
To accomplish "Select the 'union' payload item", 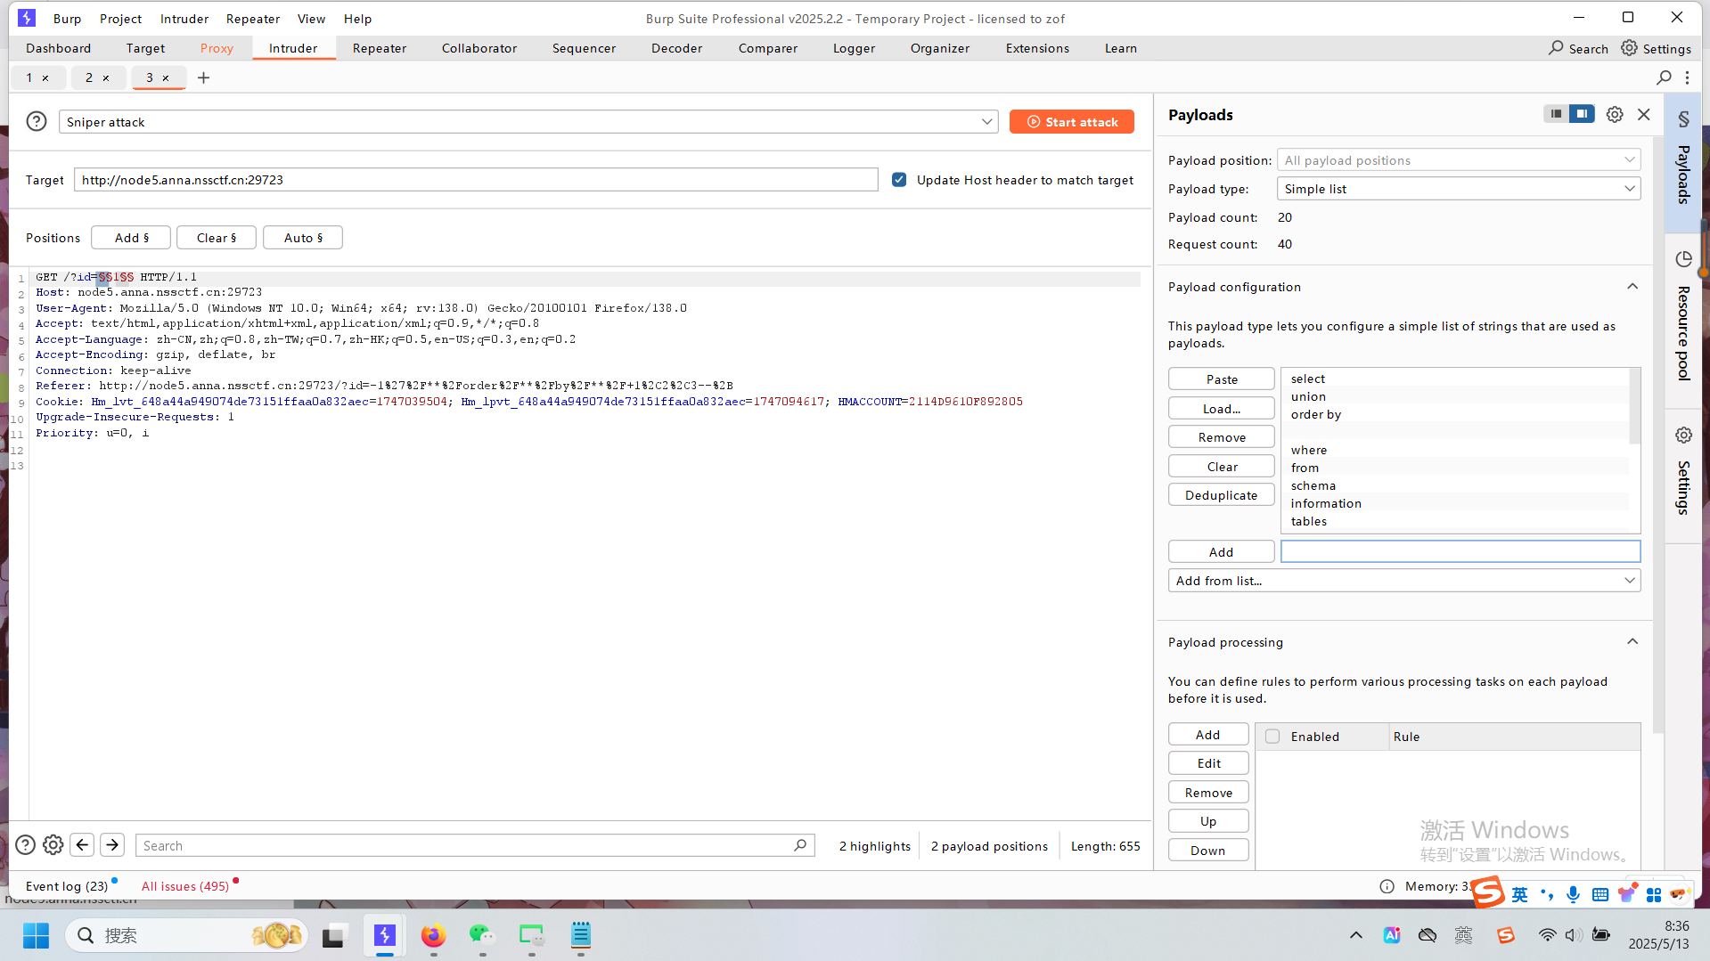I will (x=1454, y=396).
